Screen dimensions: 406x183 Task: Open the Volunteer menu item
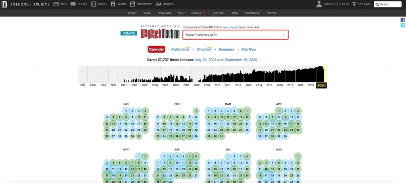click(253, 13)
